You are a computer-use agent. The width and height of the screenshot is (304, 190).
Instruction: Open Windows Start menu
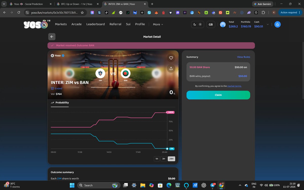[72, 185]
